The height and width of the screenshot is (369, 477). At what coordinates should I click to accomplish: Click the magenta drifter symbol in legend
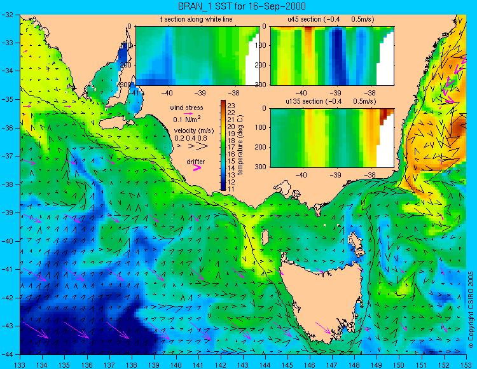point(197,167)
